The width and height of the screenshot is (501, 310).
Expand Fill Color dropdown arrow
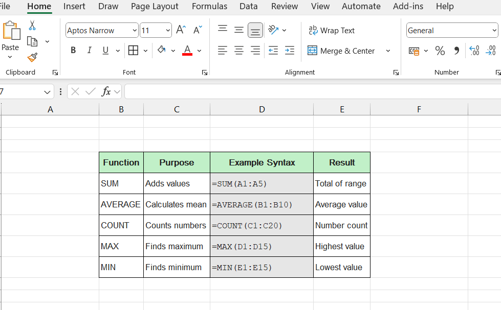coord(173,51)
